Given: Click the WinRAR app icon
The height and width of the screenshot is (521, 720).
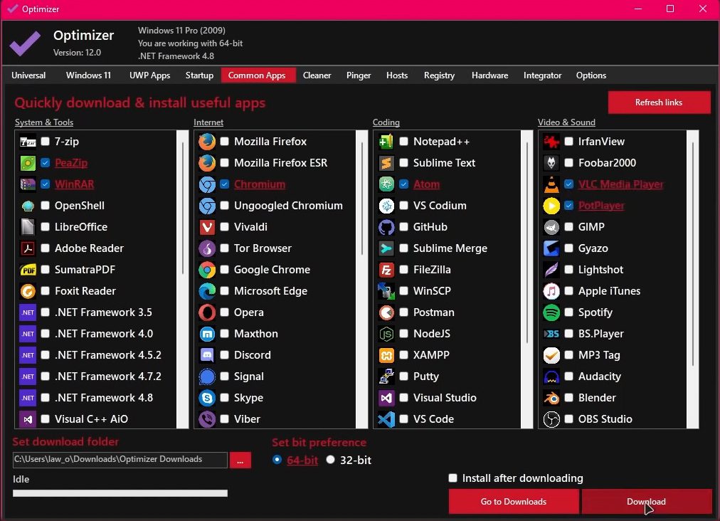Looking at the screenshot, I should pyautogui.click(x=28, y=184).
